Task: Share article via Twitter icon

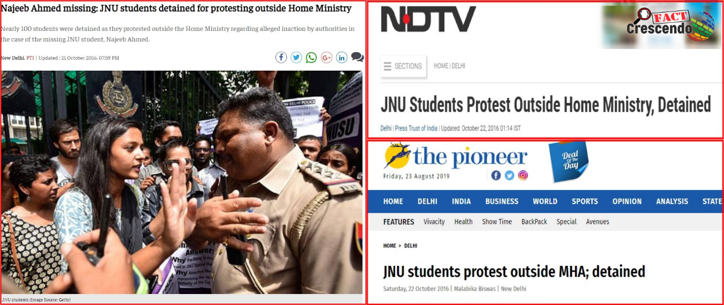Action: point(296,58)
